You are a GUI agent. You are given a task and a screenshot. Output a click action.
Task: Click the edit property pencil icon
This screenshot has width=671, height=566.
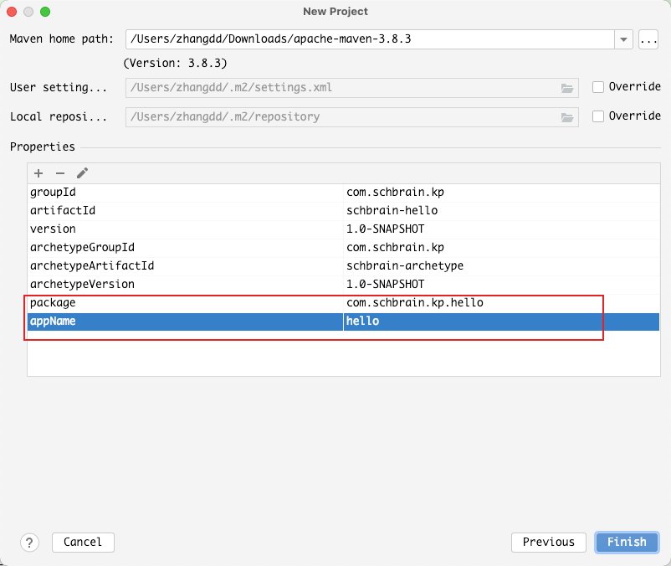tap(82, 173)
